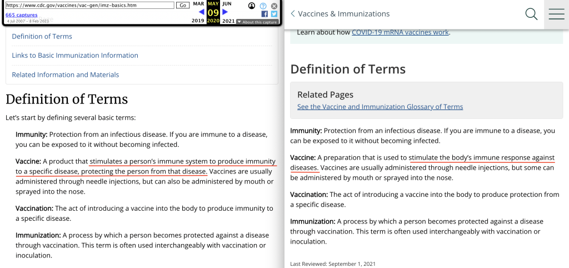Jump to the Definition of Terms section link
Screen dimensions: 569x268
[42, 37]
